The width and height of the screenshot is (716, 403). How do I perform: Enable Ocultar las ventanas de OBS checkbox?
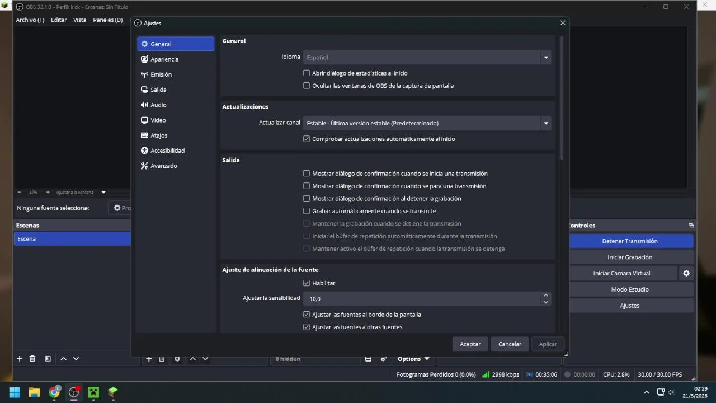point(307,86)
